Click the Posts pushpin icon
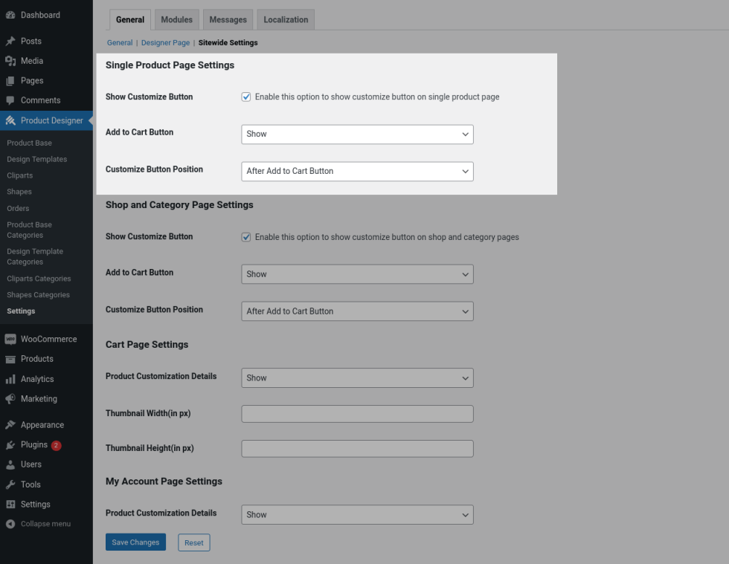729x564 pixels. (10, 41)
